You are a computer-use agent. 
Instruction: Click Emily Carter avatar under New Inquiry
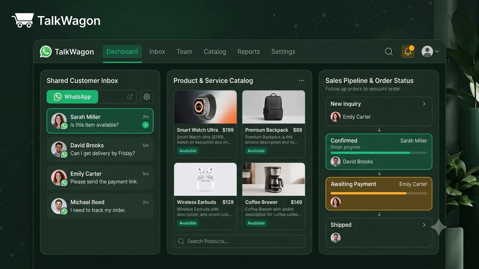pyautogui.click(x=336, y=117)
